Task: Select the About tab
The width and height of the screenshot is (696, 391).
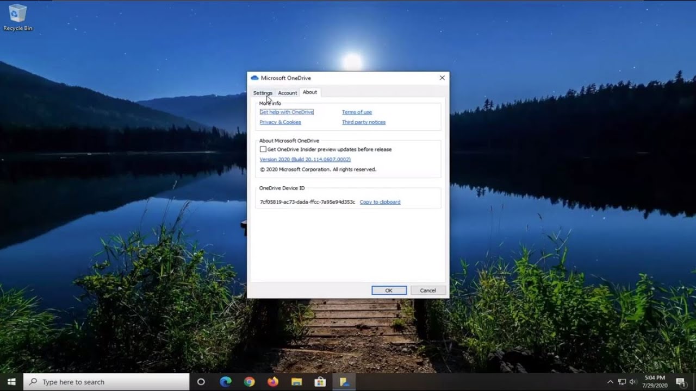Action: click(310, 92)
